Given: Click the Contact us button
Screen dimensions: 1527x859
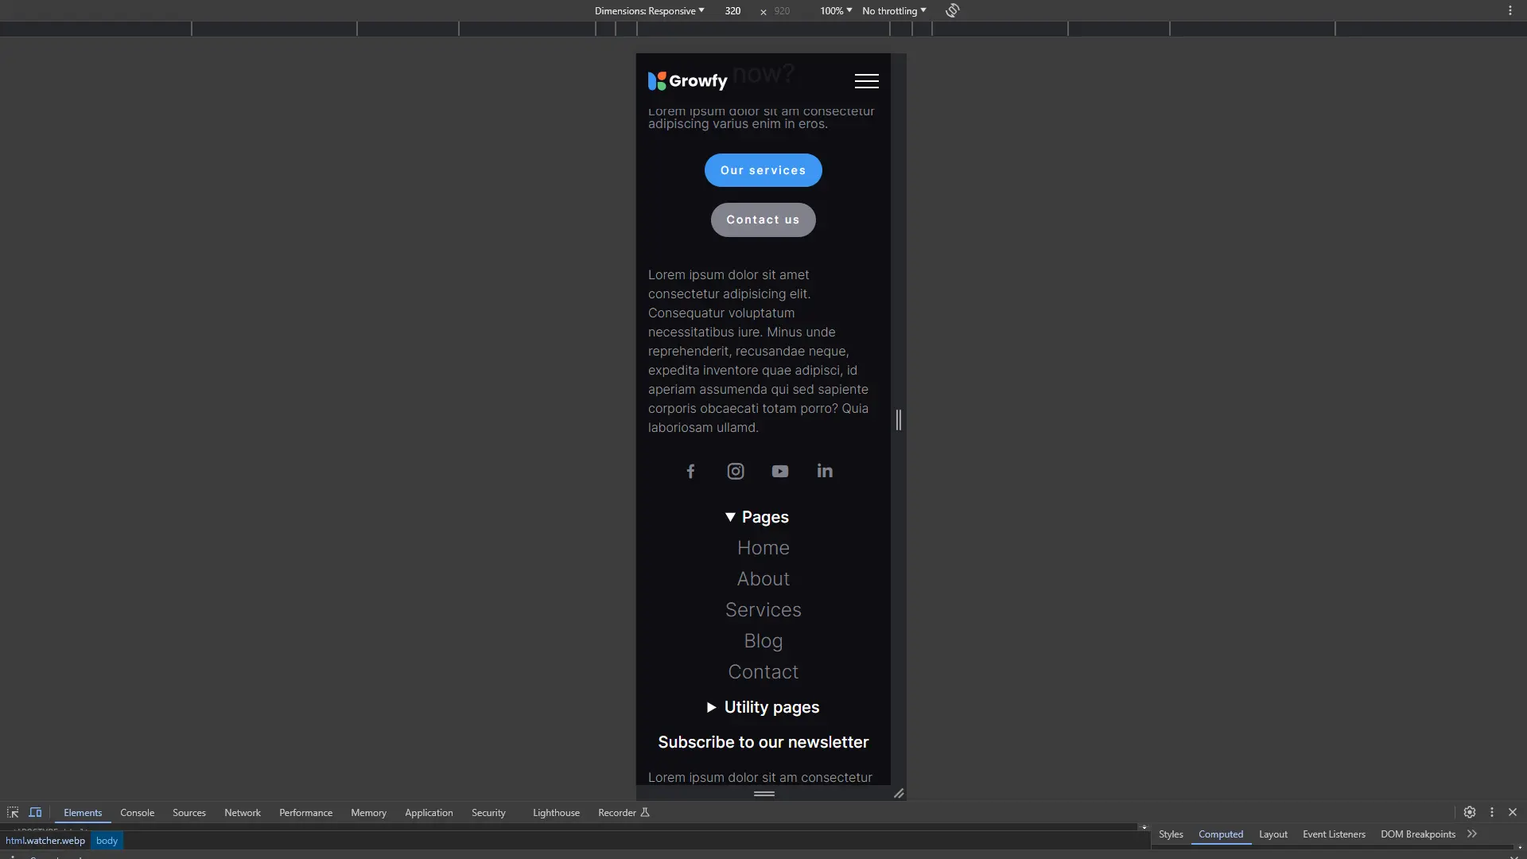Looking at the screenshot, I should pyautogui.click(x=763, y=220).
